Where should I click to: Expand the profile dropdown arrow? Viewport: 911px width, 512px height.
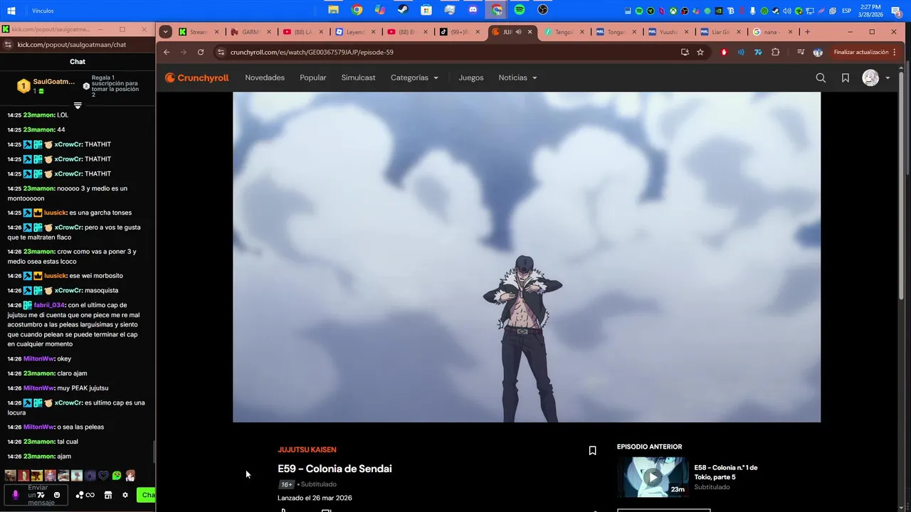point(888,78)
